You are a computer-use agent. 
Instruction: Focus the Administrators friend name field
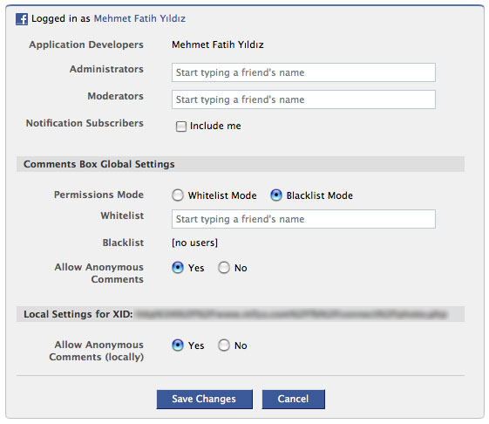coord(303,72)
